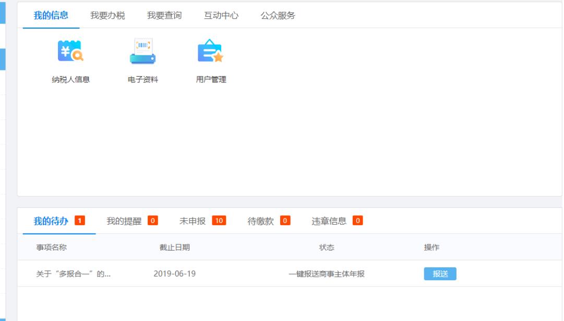Select the 公众服务 tab
This screenshot has height=321, width=564.
tap(278, 16)
